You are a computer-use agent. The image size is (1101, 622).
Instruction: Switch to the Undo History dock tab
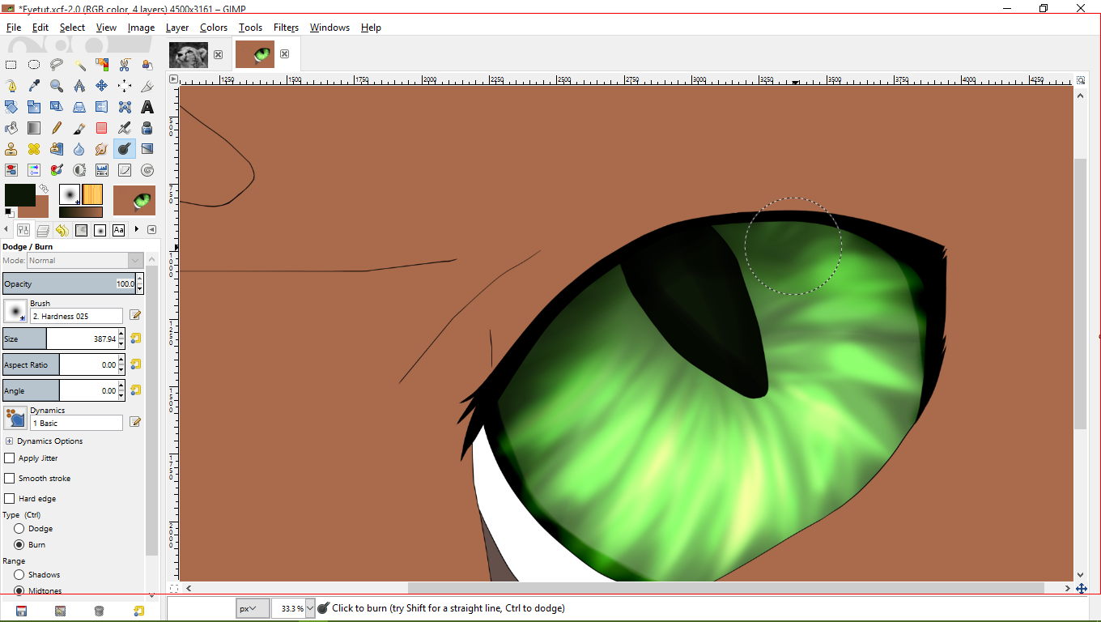point(62,230)
